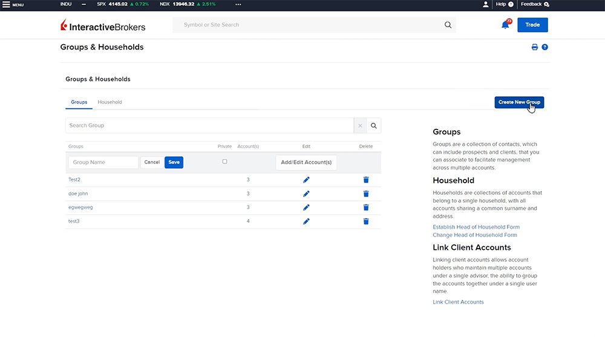Image resolution: width=605 pixels, height=337 pixels.
Task: Switch to the Household tab
Action: (110, 102)
